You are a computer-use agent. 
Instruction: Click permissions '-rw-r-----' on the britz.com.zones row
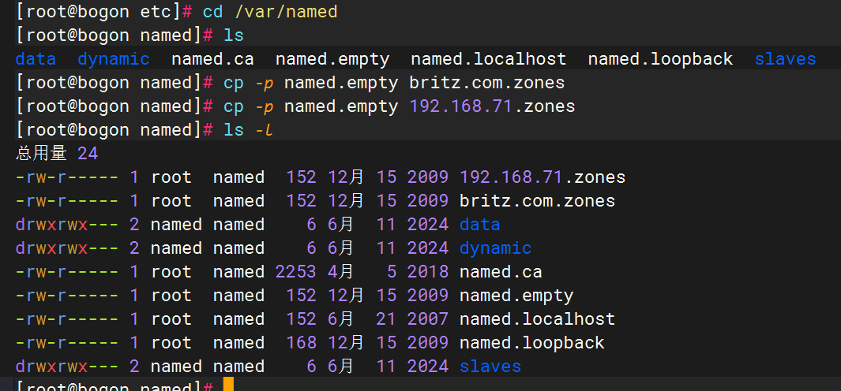click(67, 201)
